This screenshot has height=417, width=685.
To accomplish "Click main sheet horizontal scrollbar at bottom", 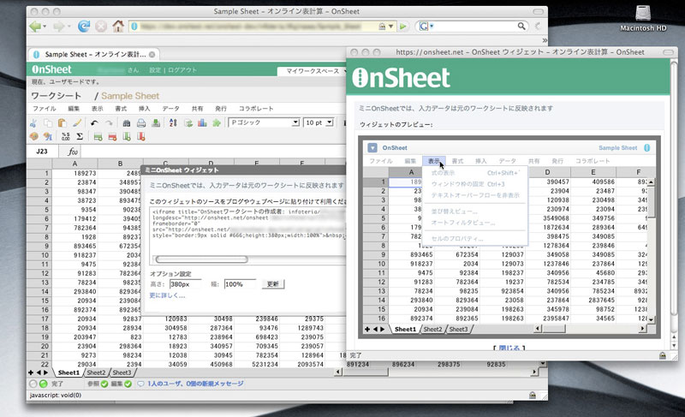I will 365,372.
